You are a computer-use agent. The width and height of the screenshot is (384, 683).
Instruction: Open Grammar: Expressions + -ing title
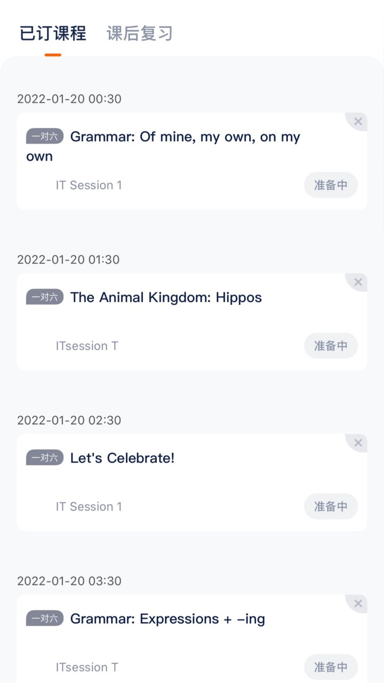click(167, 619)
